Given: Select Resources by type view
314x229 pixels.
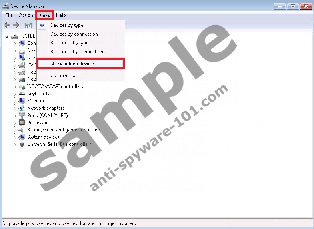Looking at the screenshot, I should [x=69, y=43].
